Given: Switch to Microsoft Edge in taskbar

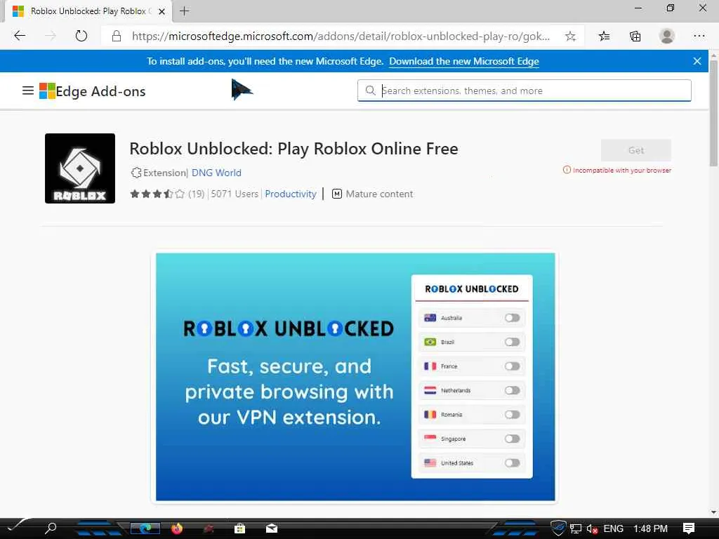Looking at the screenshot, I should 145,528.
